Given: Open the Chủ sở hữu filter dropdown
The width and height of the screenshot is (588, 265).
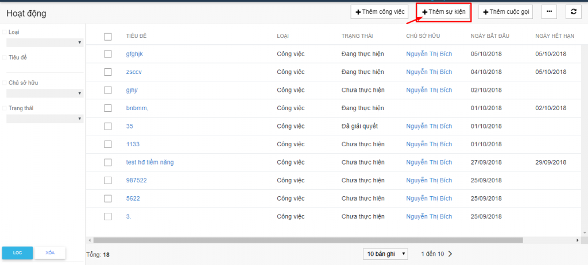Looking at the screenshot, I should tap(45, 93).
